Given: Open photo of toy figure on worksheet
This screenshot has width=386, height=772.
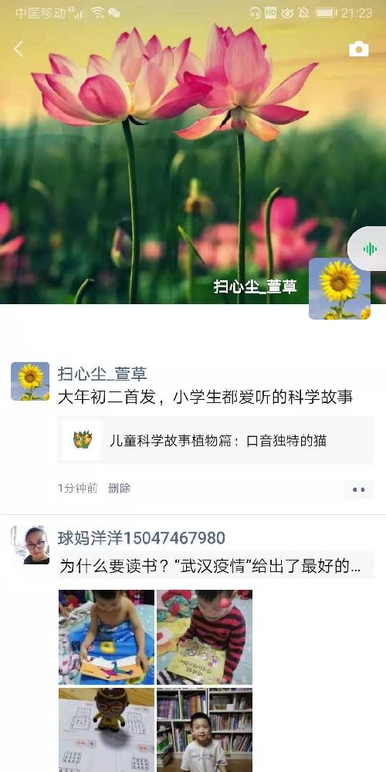Looking at the screenshot, I should pyautogui.click(x=107, y=730).
